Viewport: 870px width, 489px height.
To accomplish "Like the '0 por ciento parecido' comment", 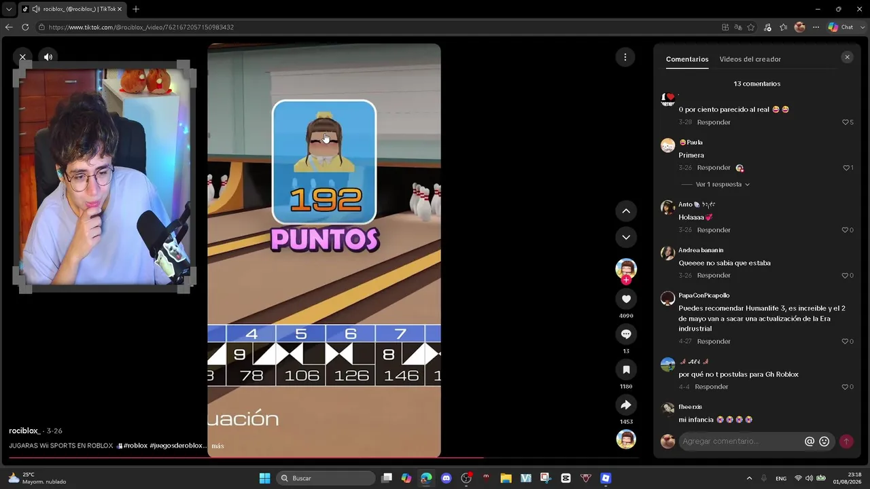I will 846,122.
